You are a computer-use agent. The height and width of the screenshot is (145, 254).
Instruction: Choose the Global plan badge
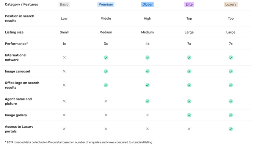(147, 5)
